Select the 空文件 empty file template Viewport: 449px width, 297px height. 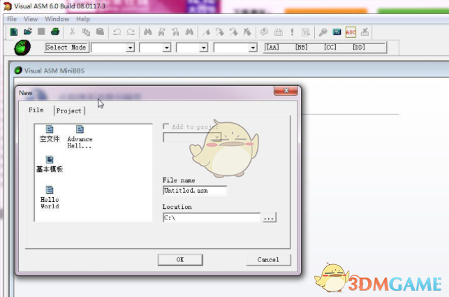pyautogui.click(x=50, y=133)
